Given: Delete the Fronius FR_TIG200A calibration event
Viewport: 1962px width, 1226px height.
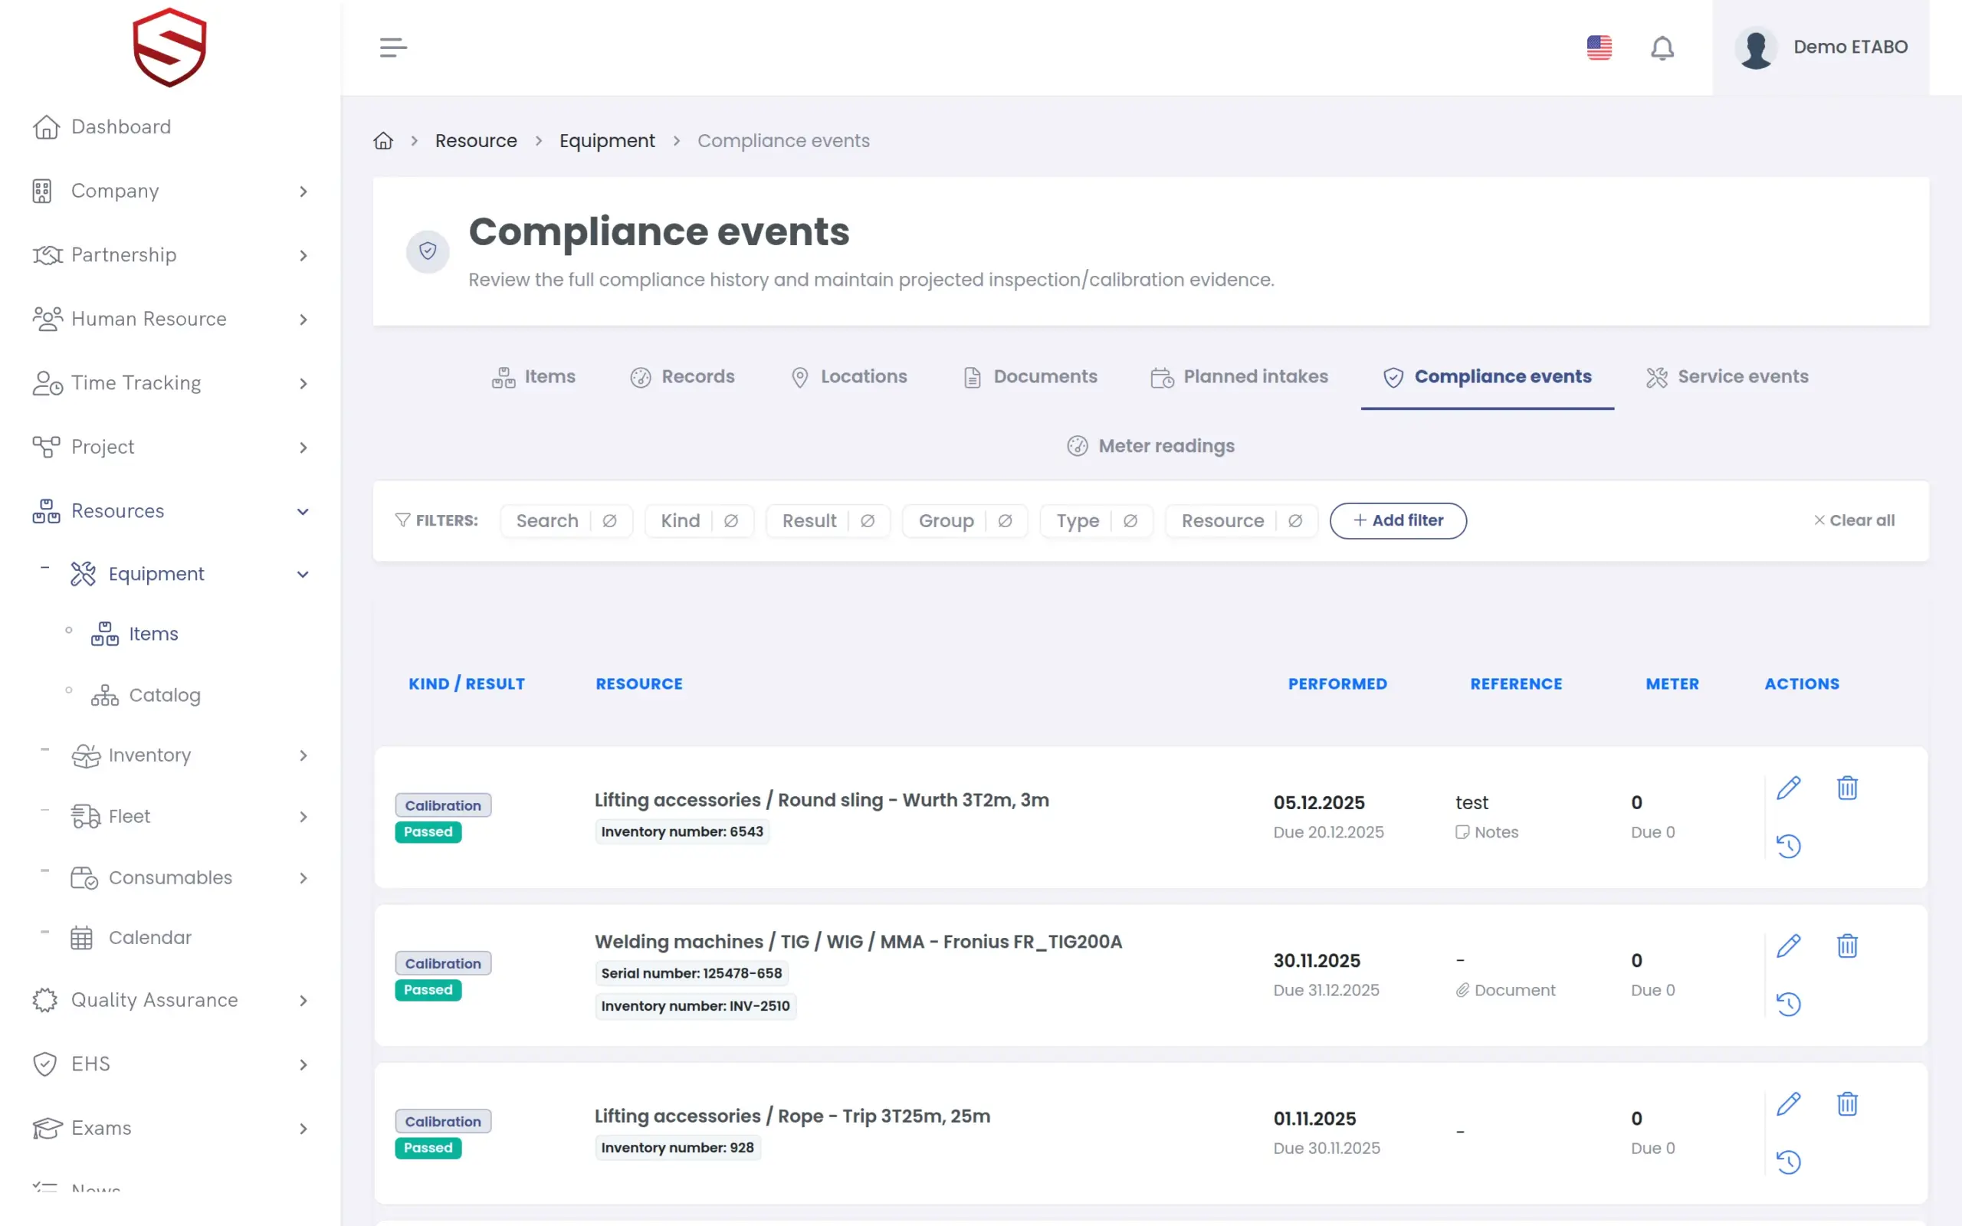Looking at the screenshot, I should click(x=1847, y=946).
